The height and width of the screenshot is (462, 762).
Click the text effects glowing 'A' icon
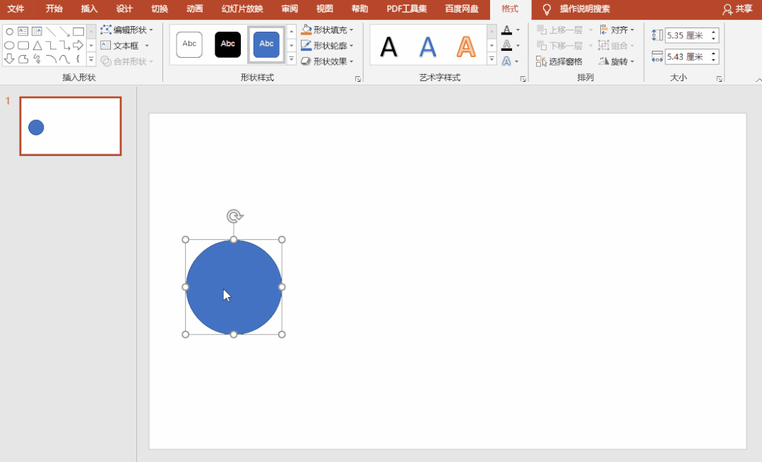click(506, 61)
